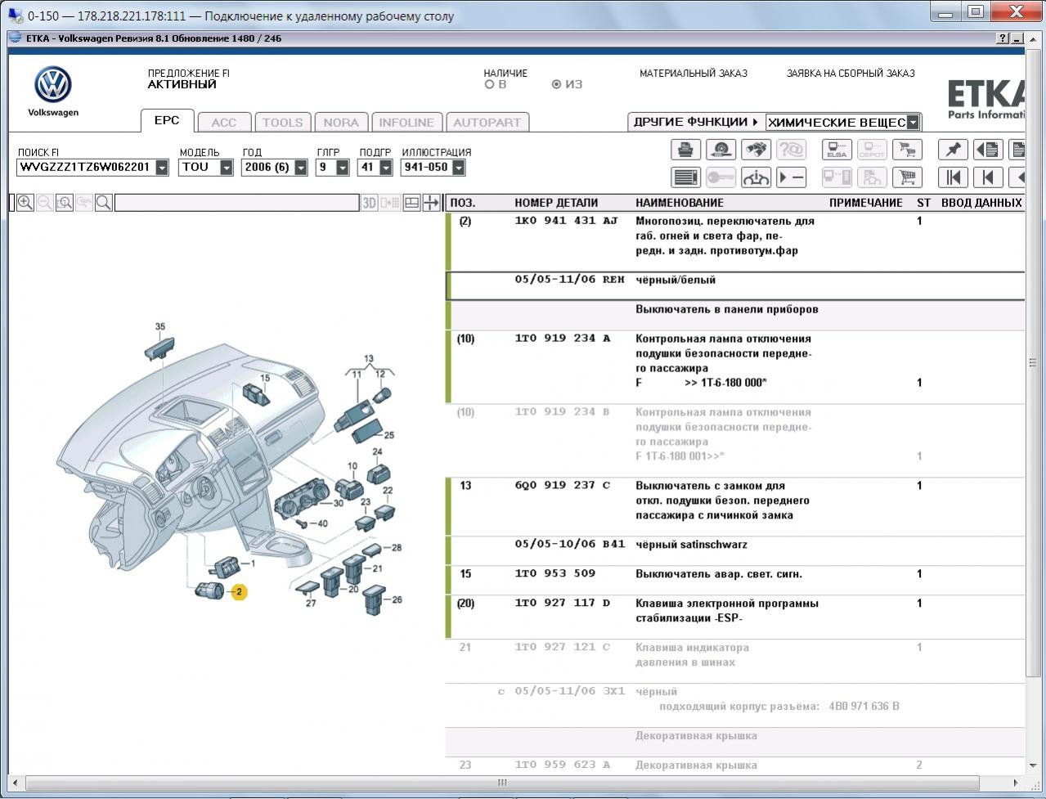1046x799 pixels.
Task: Click the НАИМЕНОВАНИЕ column header
Action: coord(680,203)
